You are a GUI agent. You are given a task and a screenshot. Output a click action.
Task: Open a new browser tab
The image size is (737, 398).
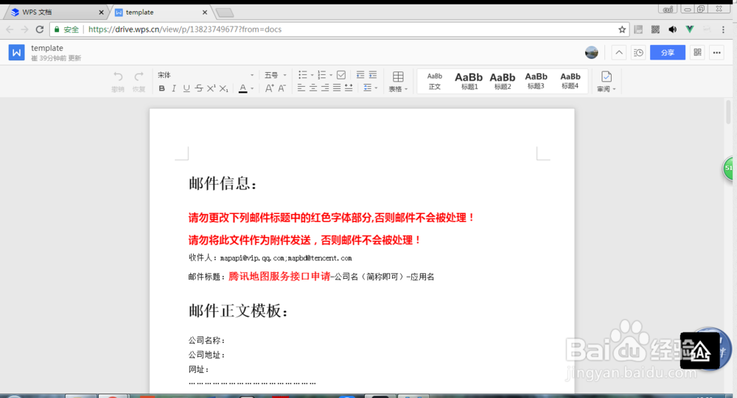225,13
